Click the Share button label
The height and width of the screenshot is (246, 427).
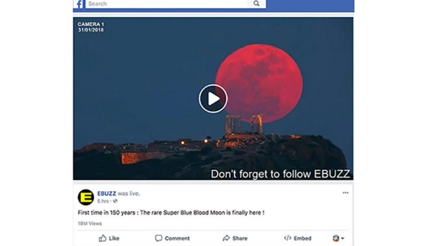(240, 239)
